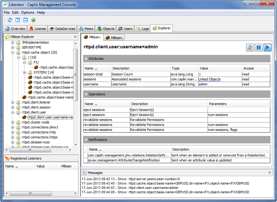The width and height of the screenshot is (277, 202).
Task: Select the horizontal split layout toolbar icon
Action: (26, 20)
